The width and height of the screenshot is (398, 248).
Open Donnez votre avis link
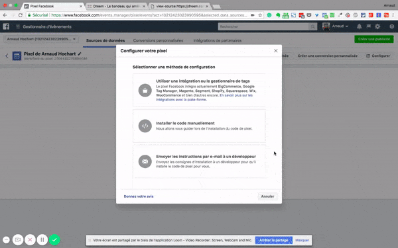click(x=139, y=196)
